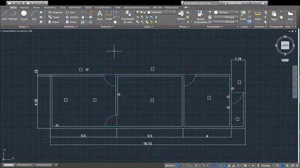Open the Administrar ribbon tab
The width and height of the screenshot is (300, 168).
pos(75,7)
